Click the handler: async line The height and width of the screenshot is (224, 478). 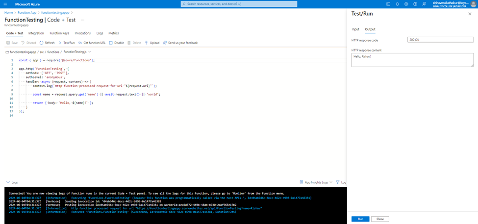pos(58,82)
